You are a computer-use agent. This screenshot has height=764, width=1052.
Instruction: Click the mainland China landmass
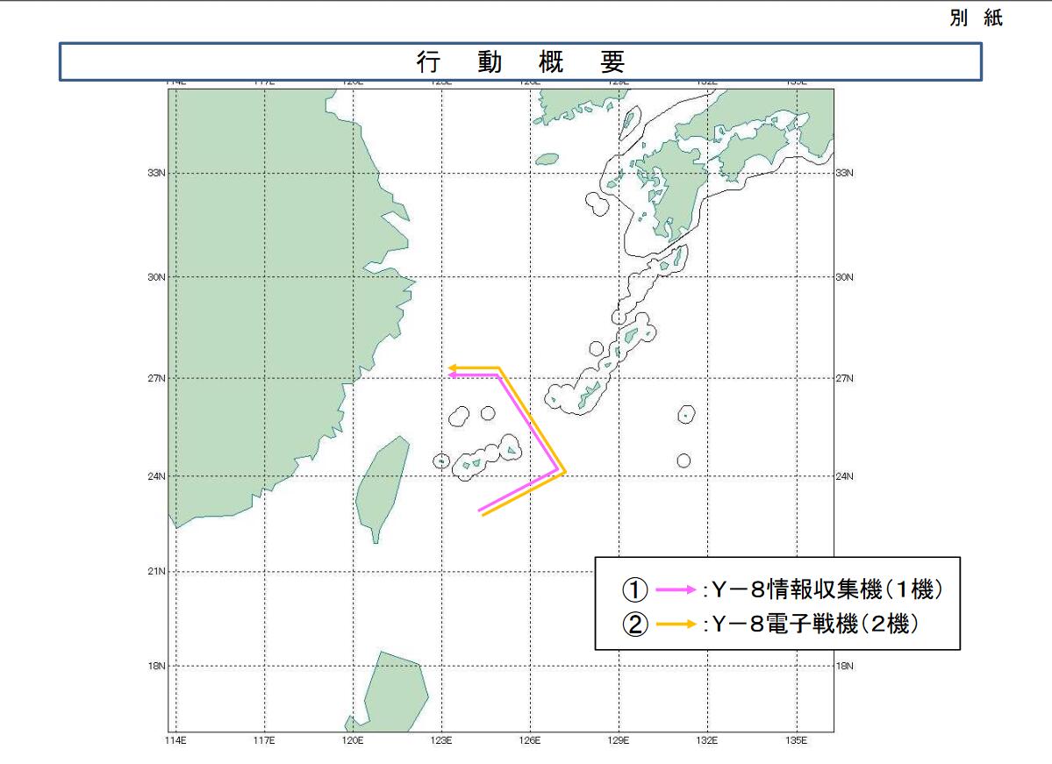(254, 307)
